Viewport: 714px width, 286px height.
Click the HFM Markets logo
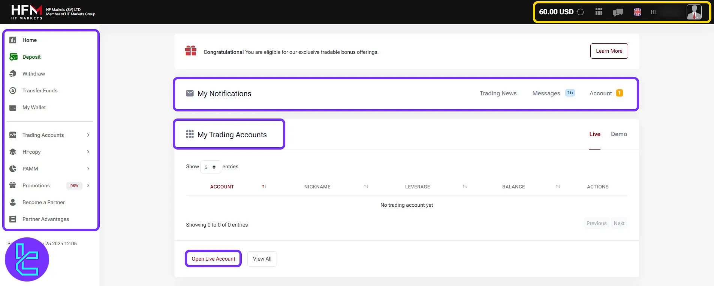[x=27, y=12]
